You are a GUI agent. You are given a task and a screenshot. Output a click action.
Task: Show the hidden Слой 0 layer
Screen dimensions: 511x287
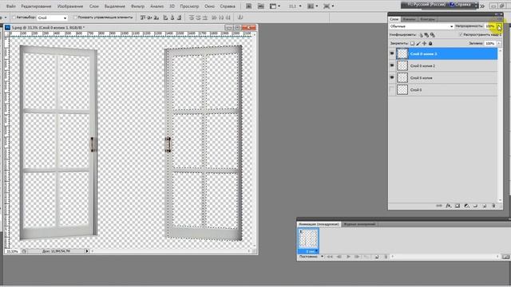click(x=392, y=90)
